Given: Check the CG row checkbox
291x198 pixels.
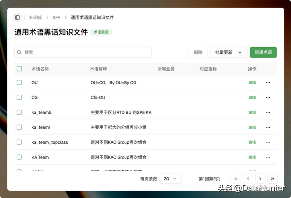Looking at the screenshot, I should tap(19, 97).
